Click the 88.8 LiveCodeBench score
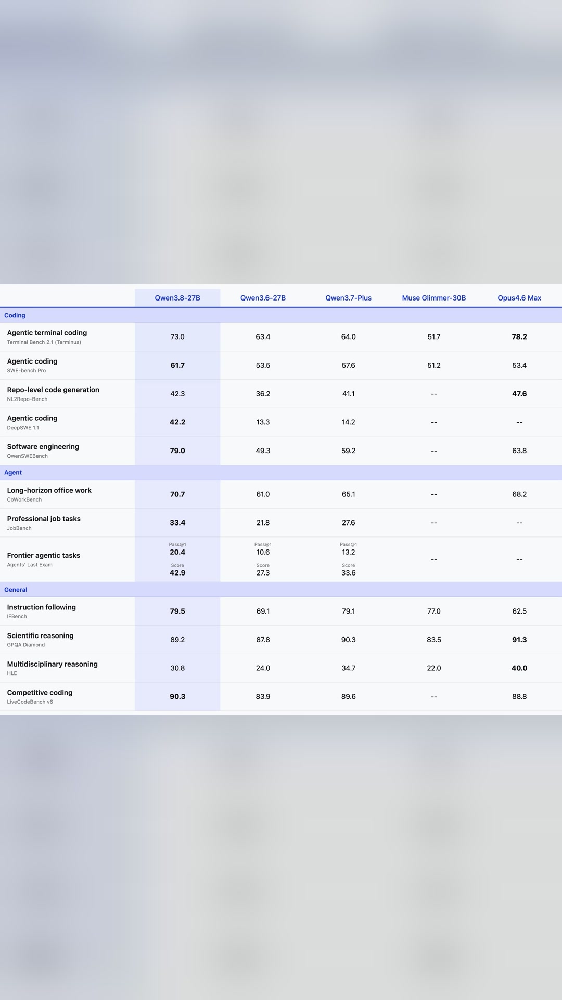Screen dimensions: 562x1000 (x=519, y=697)
